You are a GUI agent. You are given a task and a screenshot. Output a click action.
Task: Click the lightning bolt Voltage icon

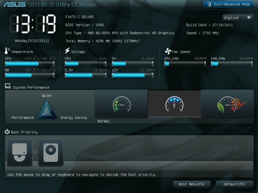click(x=67, y=51)
